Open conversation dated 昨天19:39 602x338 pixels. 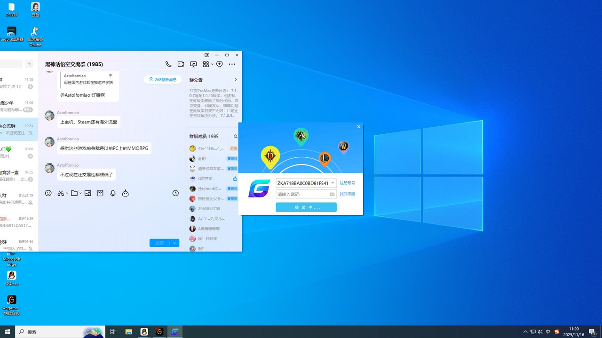(19, 222)
